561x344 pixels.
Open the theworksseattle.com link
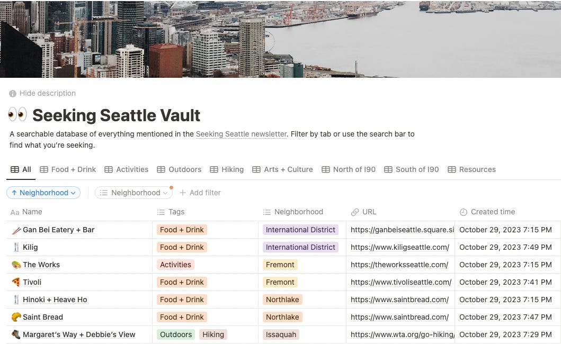tap(399, 265)
